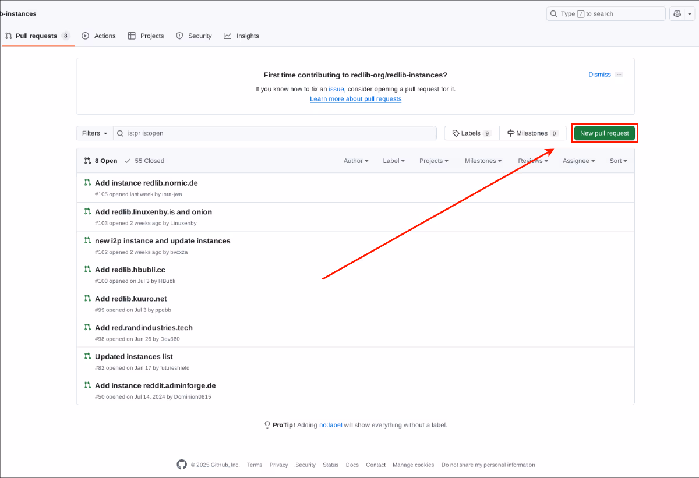Click the open PR icon beside 'Updated instances list'

(87, 356)
